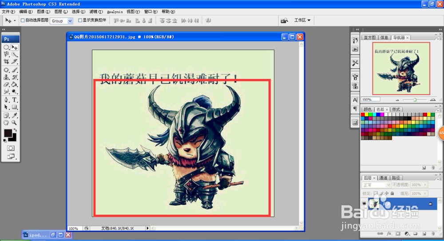Change screen mode from toolbox
The width and height of the screenshot is (444, 241).
click(x=11, y=157)
